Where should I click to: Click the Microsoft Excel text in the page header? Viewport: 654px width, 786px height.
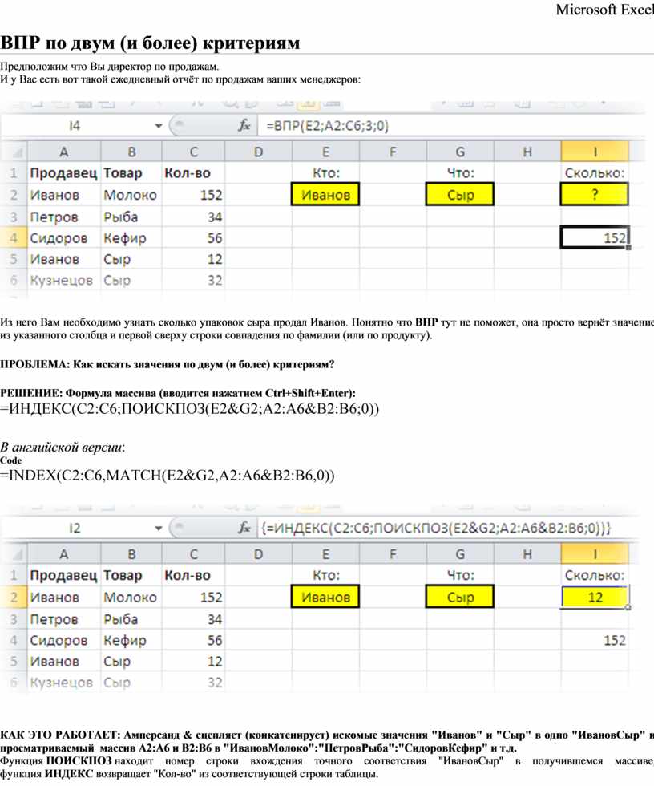[x=604, y=10]
